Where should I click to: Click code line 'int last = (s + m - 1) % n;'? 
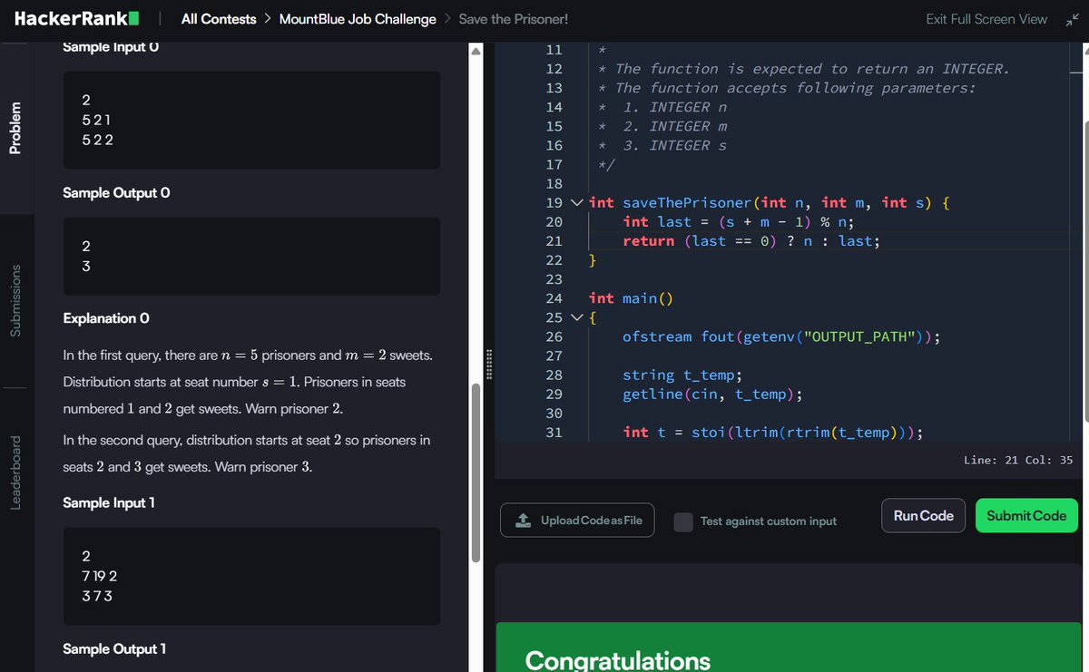(x=738, y=221)
